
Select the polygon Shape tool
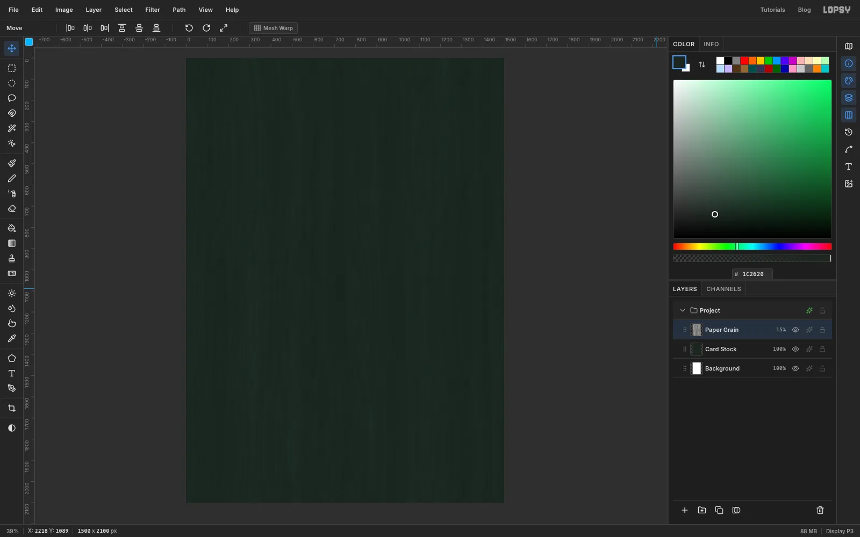12,358
